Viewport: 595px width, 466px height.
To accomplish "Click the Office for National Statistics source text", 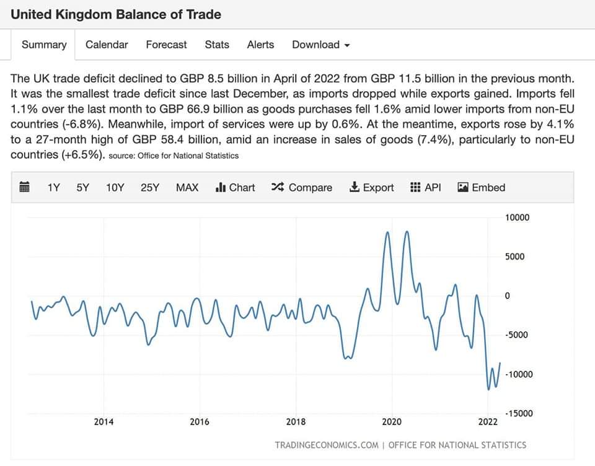I will tap(188, 156).
